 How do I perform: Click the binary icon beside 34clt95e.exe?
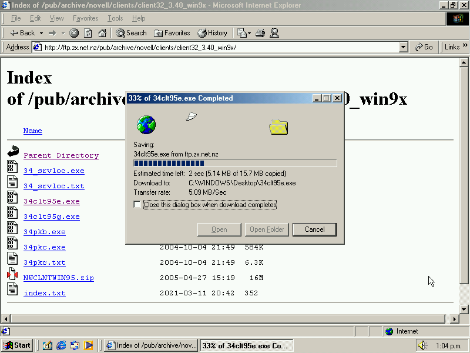pos(12,197)
